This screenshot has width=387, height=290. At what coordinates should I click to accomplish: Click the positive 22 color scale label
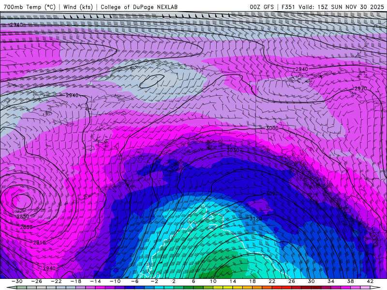coord(272,281)
